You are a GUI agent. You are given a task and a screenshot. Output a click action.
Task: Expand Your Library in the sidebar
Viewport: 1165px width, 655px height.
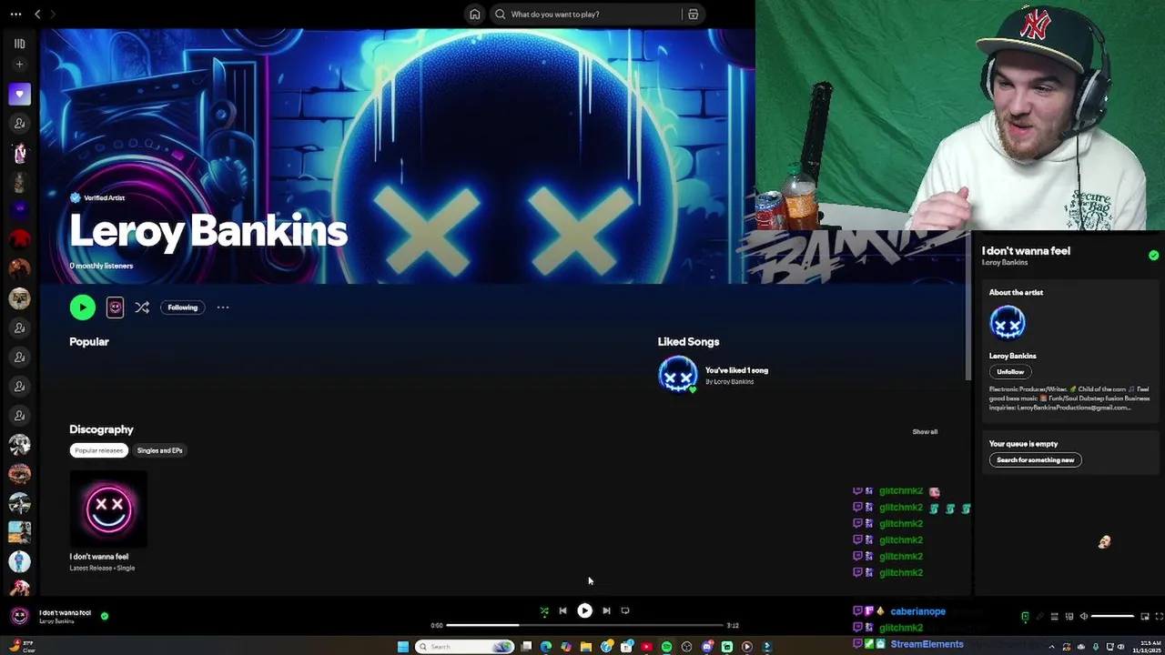(x=19, y=43)
